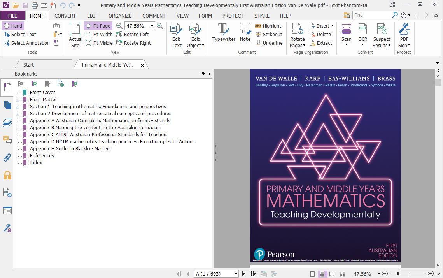443x278 pixels.
Task: Open the Pages panel in sidebar
Action: 7,105
